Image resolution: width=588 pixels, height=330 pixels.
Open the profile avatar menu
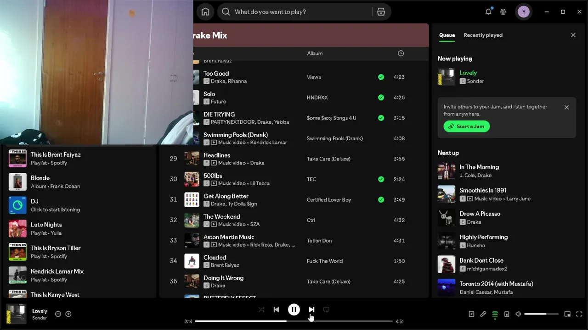[x=524, y=12]
